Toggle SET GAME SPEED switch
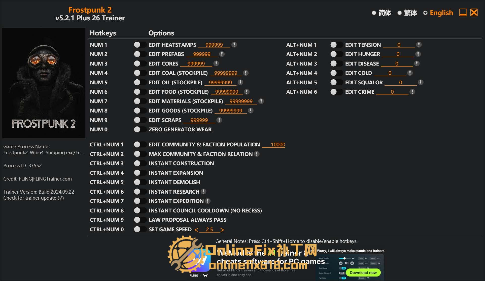This screenshot has width=485, height=281. point(140,229)
